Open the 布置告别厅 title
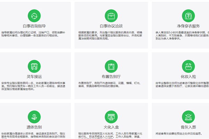 click(111, 76)
